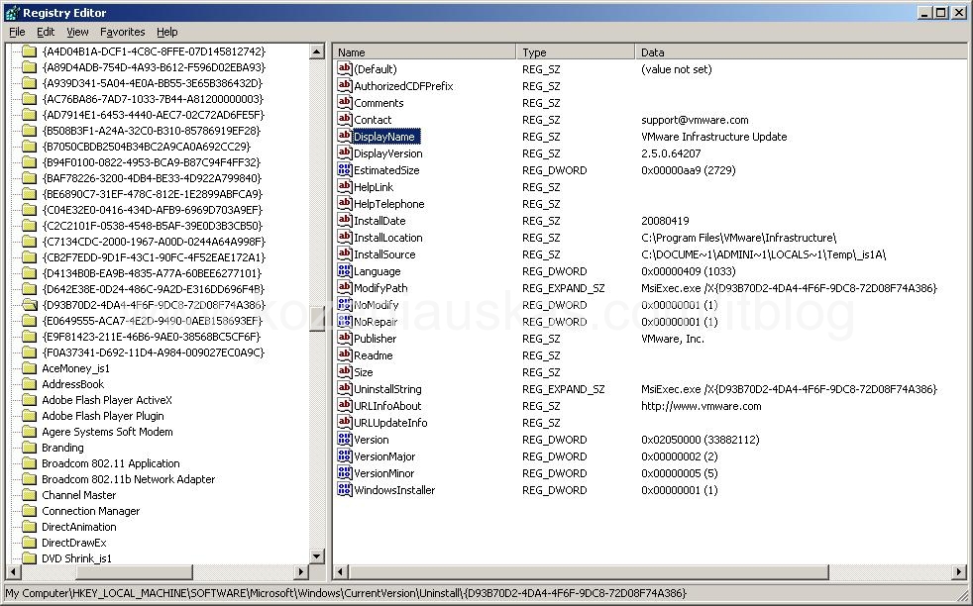Click the string icon for UninstallString
The width and height of the screenshot is (973, 606).
345,388
